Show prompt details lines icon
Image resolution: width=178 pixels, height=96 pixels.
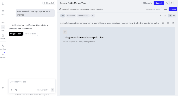coord(168,23)
